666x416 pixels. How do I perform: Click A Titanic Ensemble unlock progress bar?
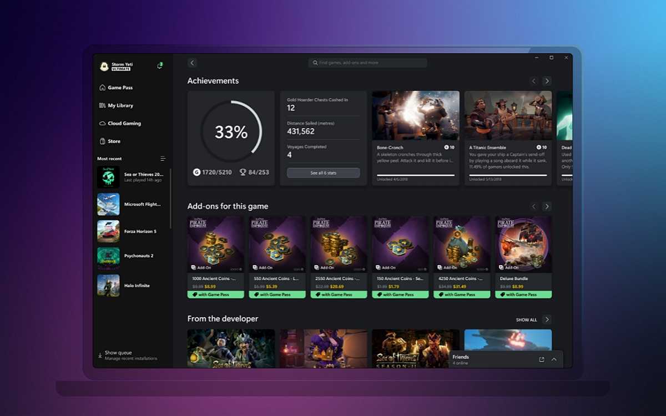[508, 175]
